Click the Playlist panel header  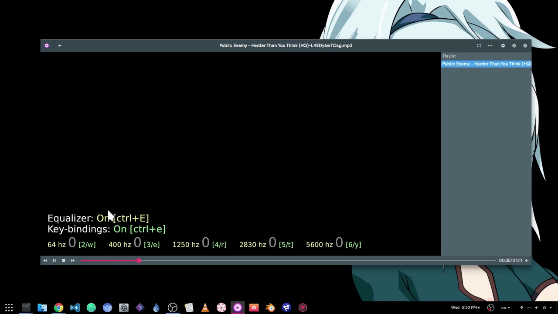click(449, 56)
